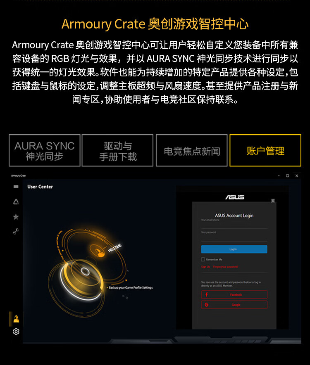Open the settings gear icon in sidebar
The width and height of the screenshot is (310, 365).
(x=16, y=332)
